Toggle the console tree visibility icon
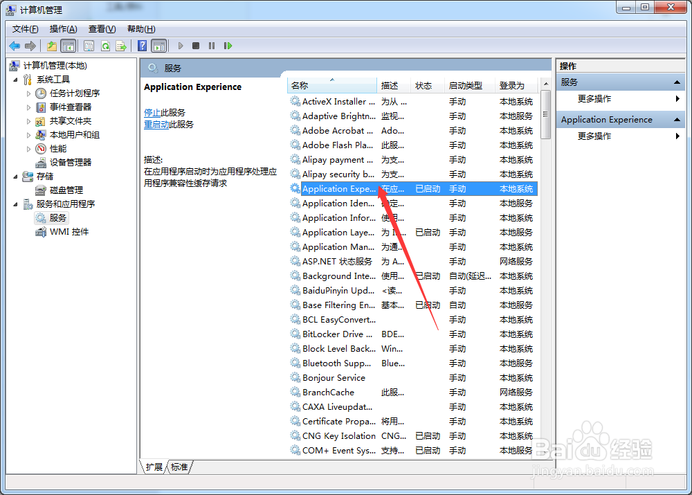This screenshot has height=495, width=692. (x=68, y=46)
